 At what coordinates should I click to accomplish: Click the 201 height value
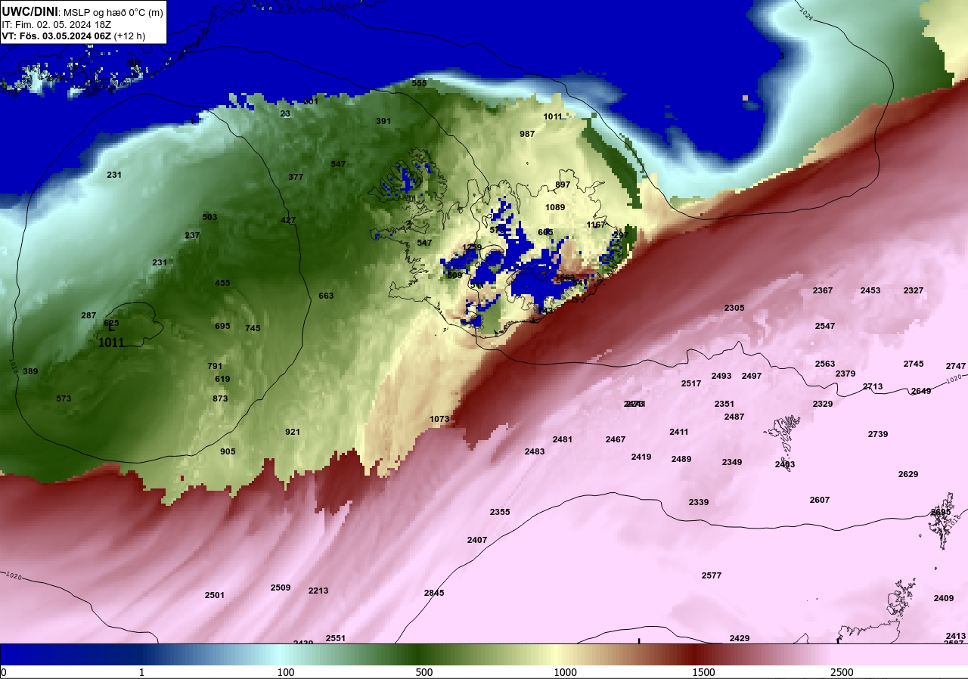[x=311, y=101]
